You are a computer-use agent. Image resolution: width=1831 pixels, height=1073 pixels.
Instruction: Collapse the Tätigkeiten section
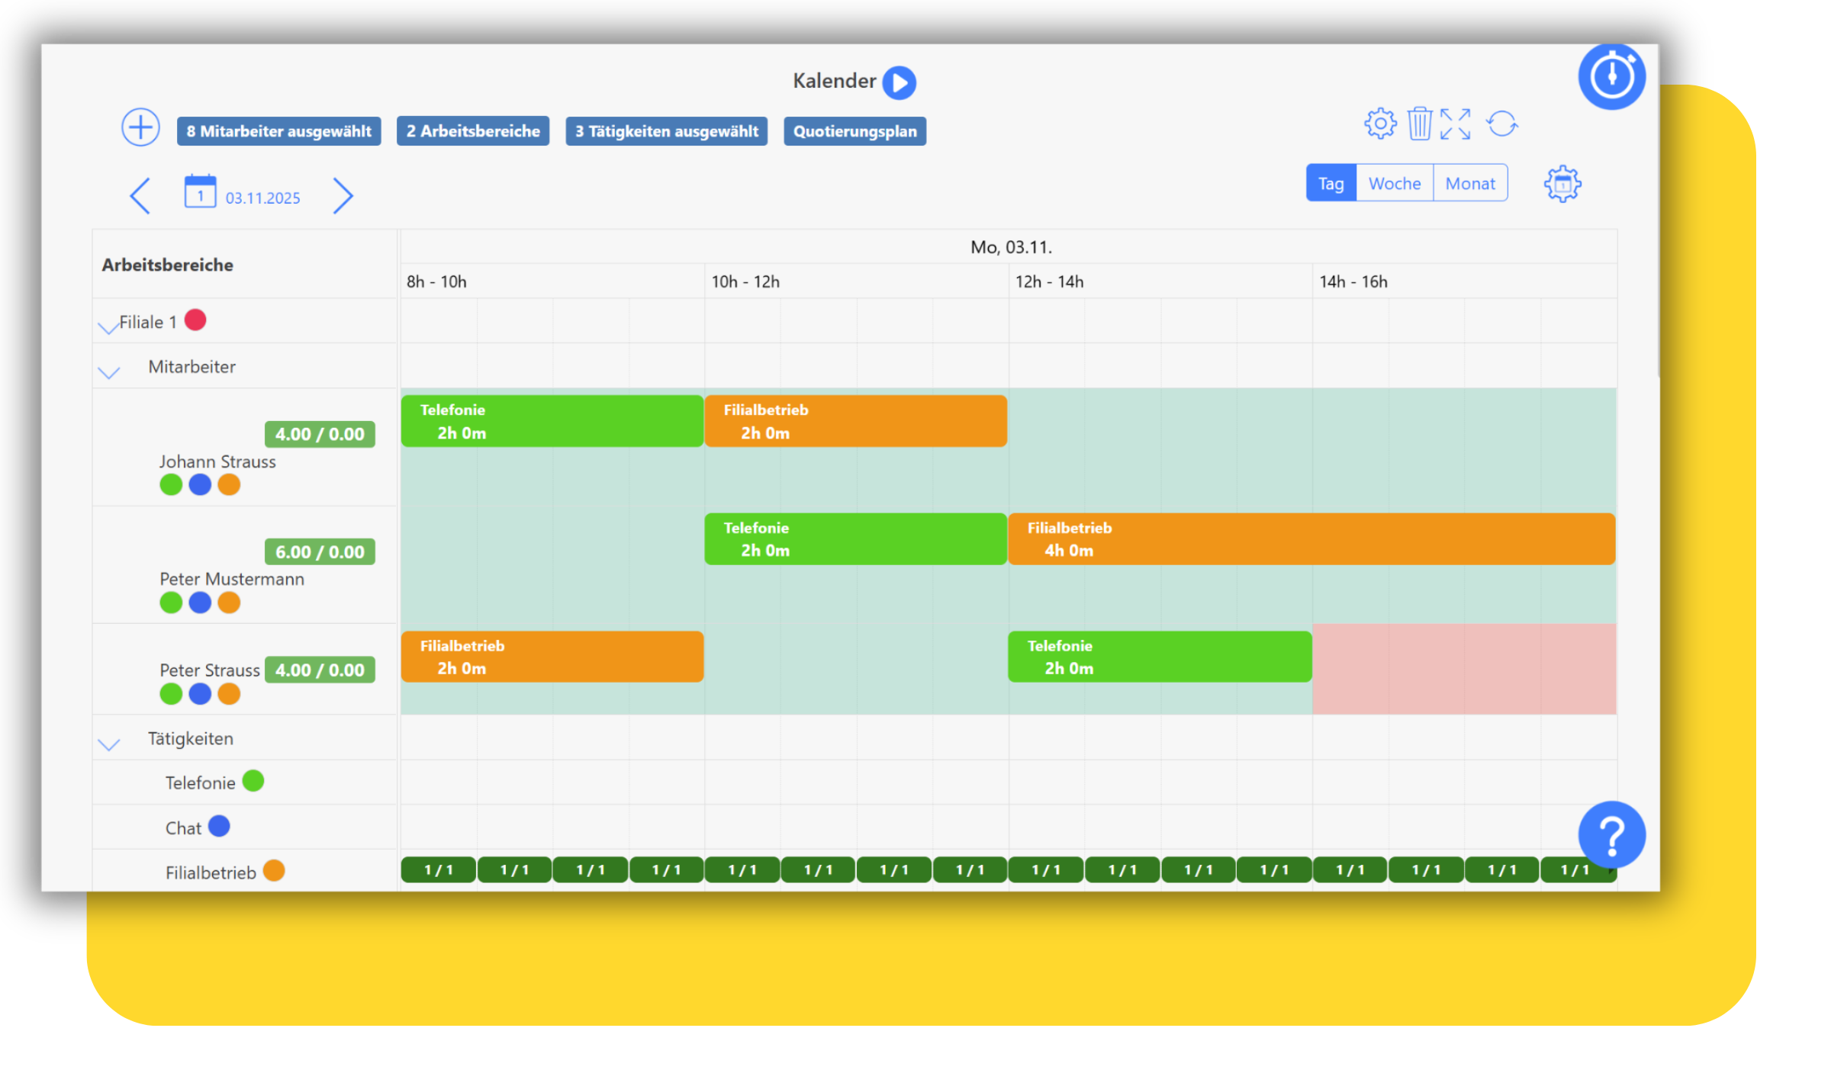(x=109, y=744)
